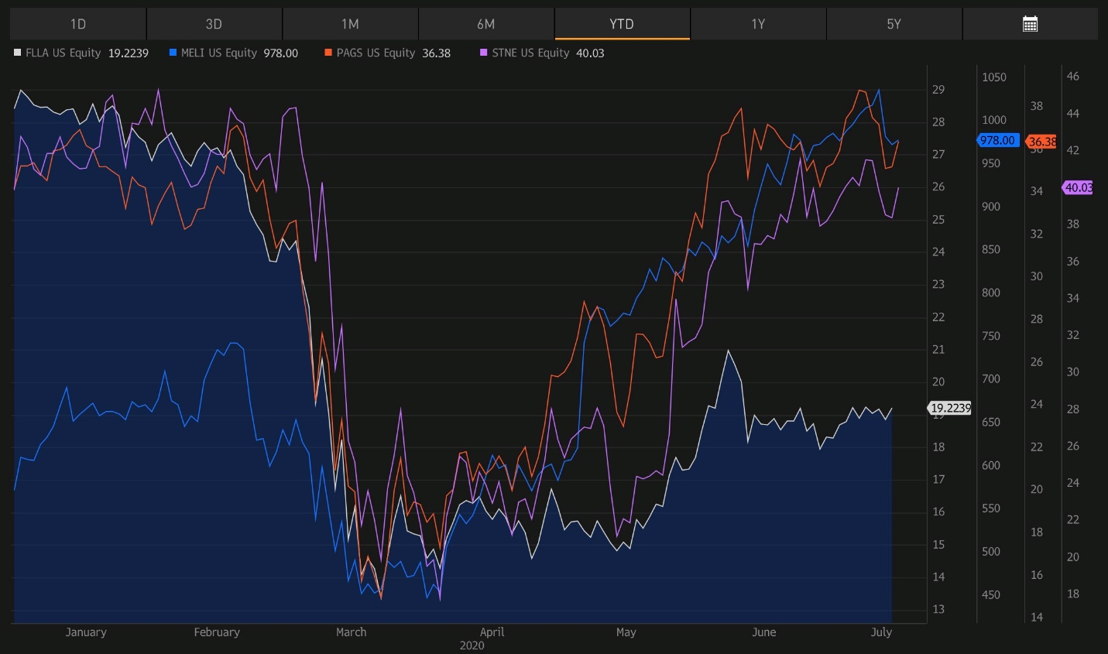This screenshot has height=654, width=1108.
Task: Click the April label on the time axis
Action: [x=492, y=632]
